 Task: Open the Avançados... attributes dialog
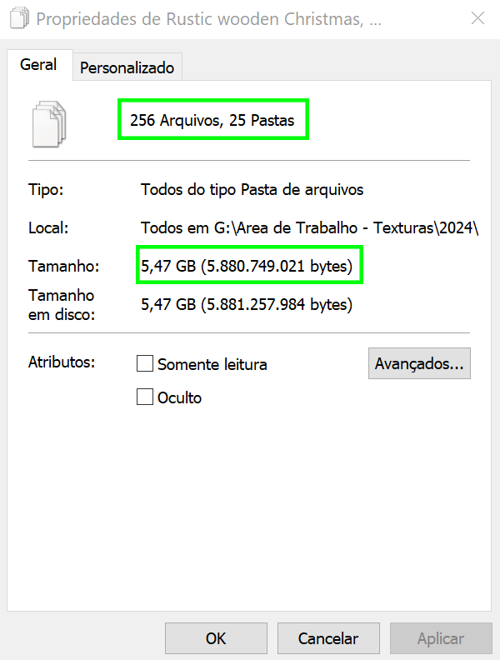coord(419,363)
